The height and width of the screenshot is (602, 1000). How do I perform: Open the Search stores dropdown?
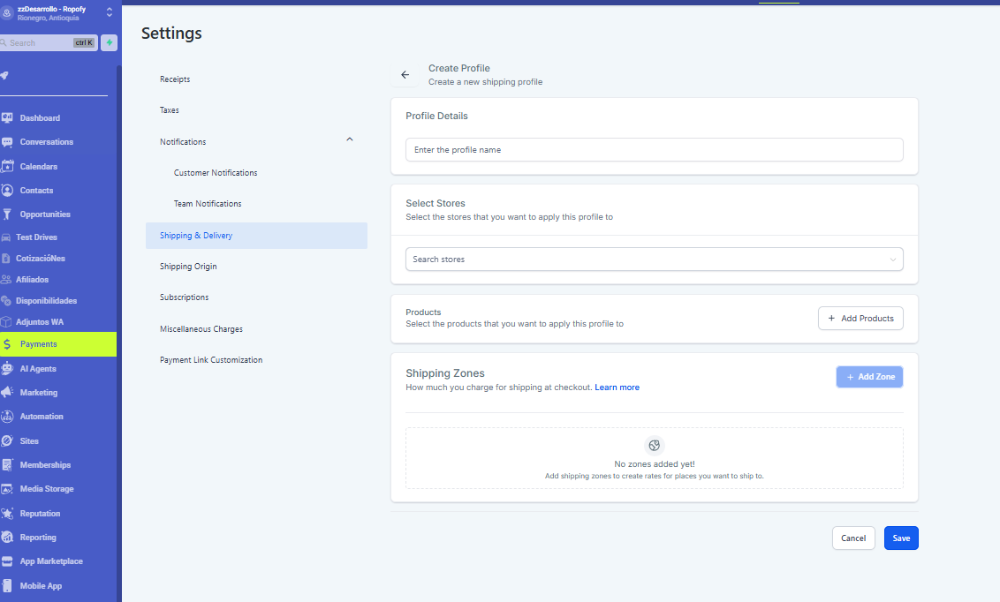(x=654, y=260)
